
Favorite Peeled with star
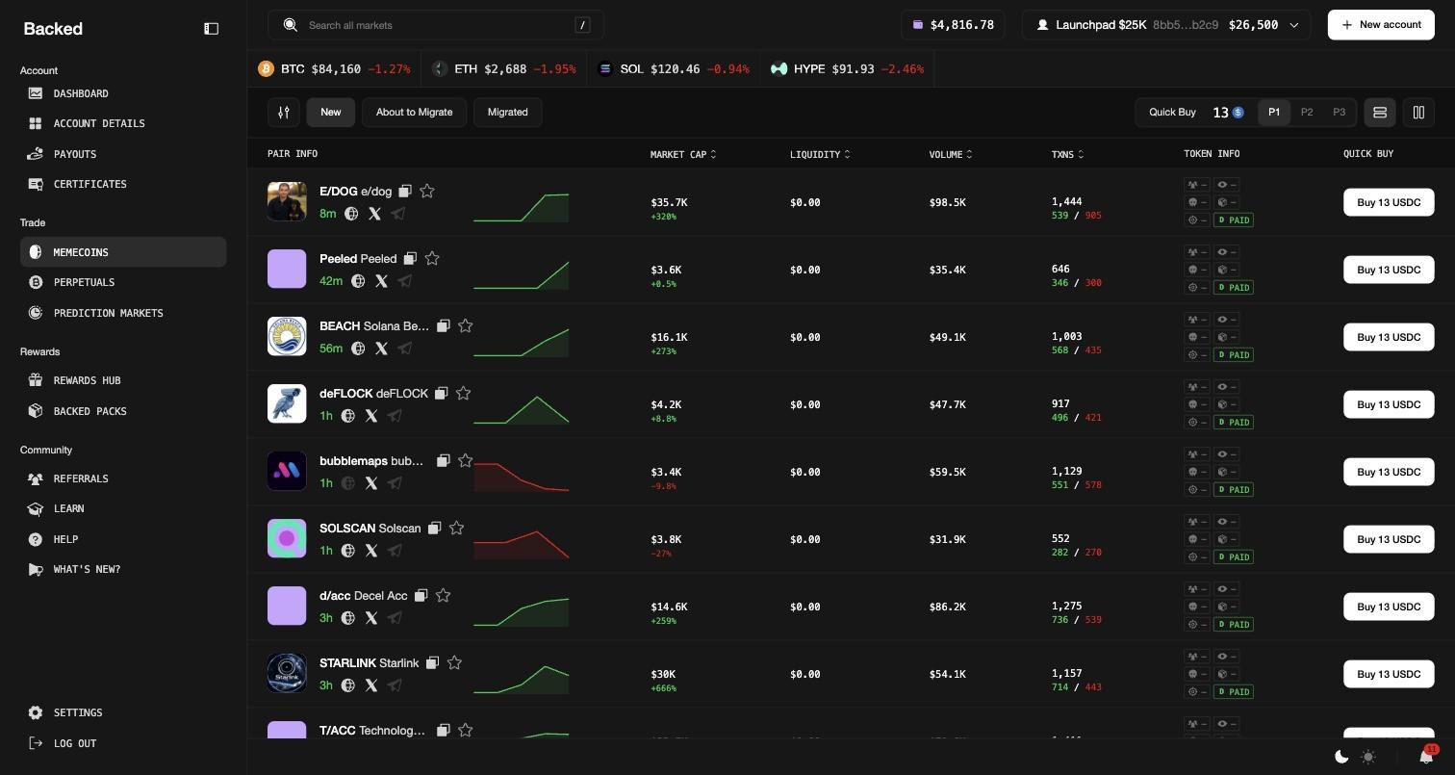point(432,259)
